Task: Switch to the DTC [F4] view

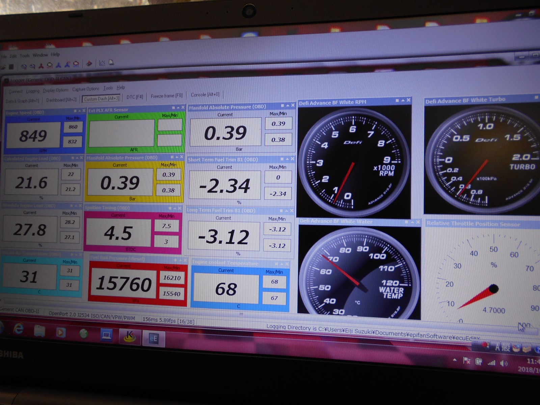Action: [x=135, y=97]
